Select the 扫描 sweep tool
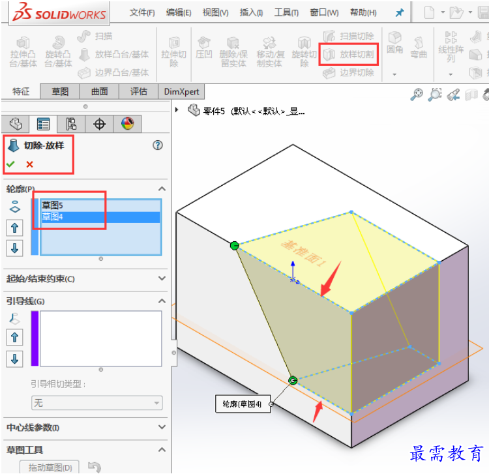 95,37
